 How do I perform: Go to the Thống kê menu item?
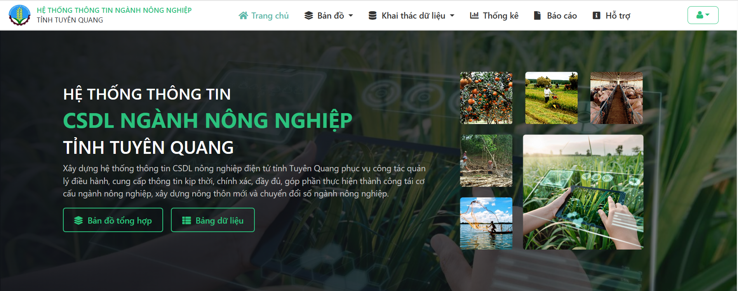tap(494, 15)
